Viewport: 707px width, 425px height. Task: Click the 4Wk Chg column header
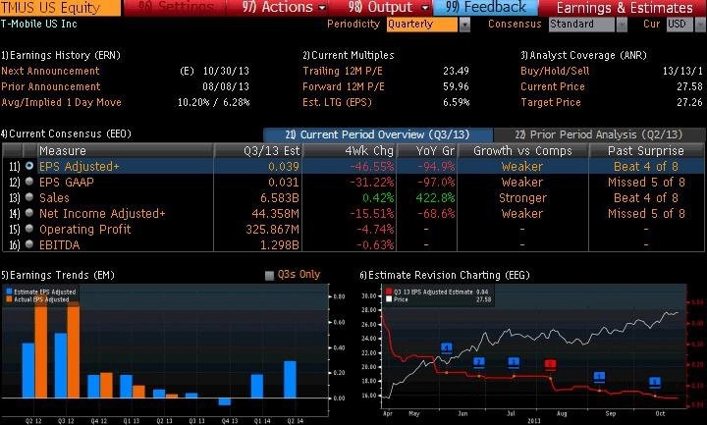coord(349,150)
